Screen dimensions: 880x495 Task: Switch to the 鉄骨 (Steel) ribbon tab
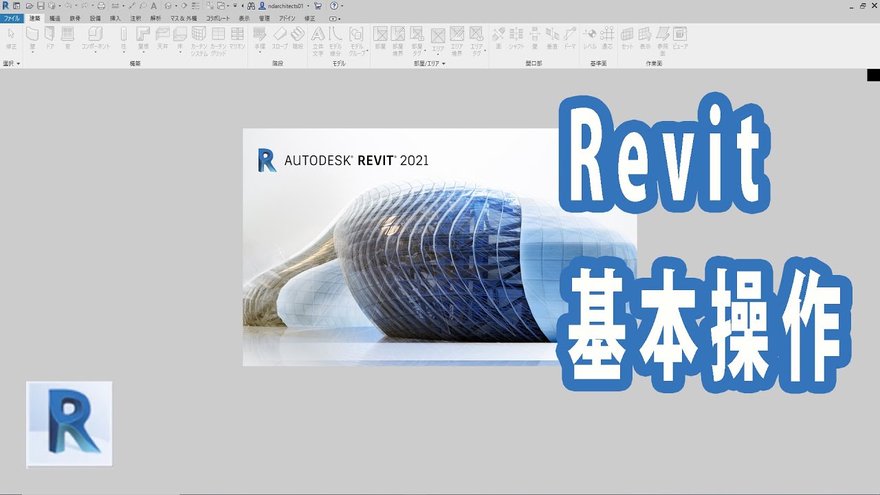coord(75,19)
